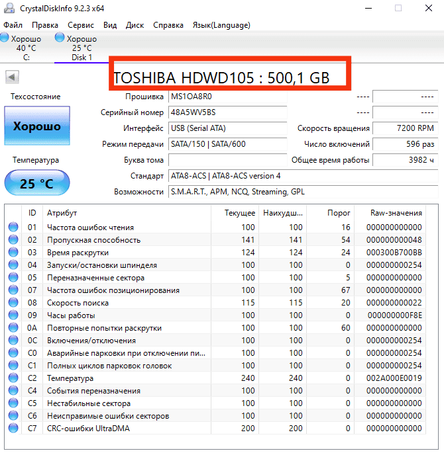Select the Disk 1 status orb
The image size is (444, 453).
coord(60,39)
